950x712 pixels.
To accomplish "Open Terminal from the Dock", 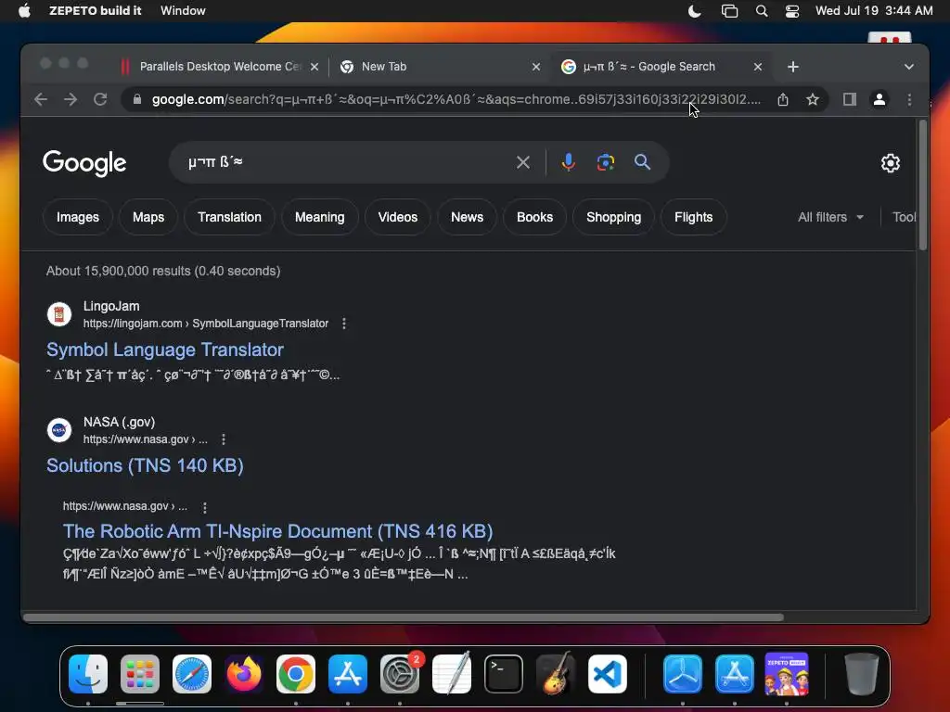I will [504, 673].
